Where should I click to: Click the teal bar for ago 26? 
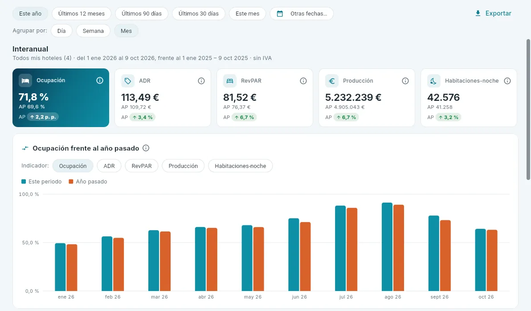tap(387, 247)
